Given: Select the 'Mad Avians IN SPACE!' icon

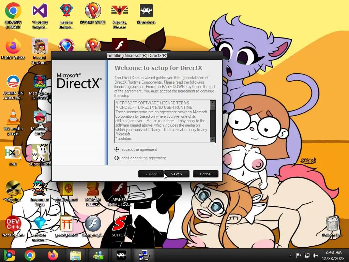Looking at the screenshot, I should click(x=40, y=87).
